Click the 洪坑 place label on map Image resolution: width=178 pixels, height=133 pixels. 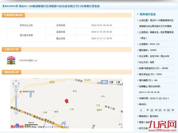103,96
